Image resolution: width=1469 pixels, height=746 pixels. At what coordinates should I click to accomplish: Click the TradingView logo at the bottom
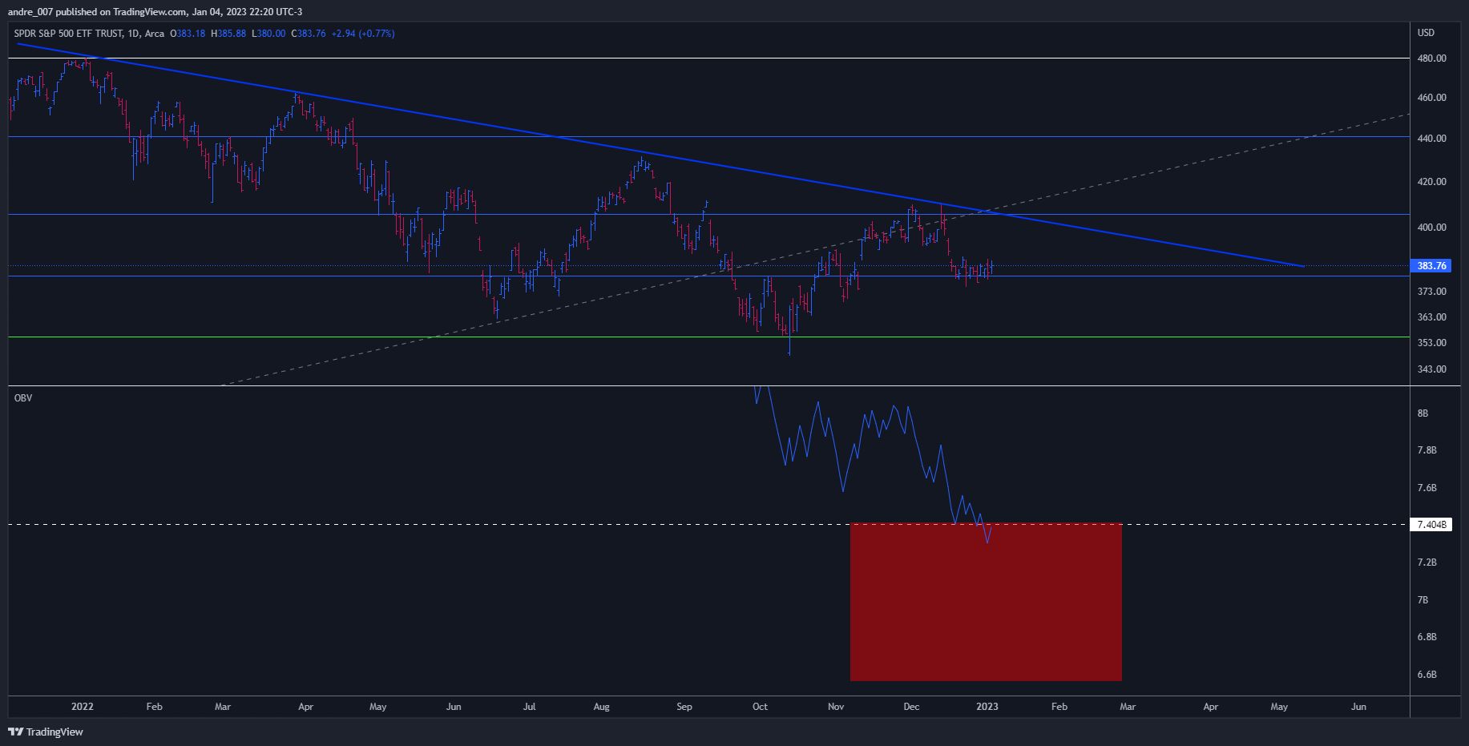tap(46, 732)
